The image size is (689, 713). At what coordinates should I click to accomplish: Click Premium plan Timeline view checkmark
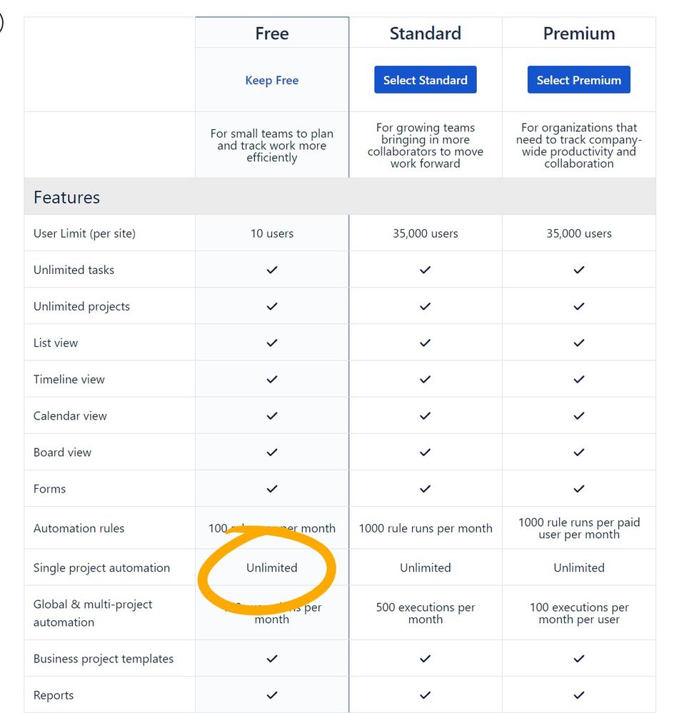(579, 379)
